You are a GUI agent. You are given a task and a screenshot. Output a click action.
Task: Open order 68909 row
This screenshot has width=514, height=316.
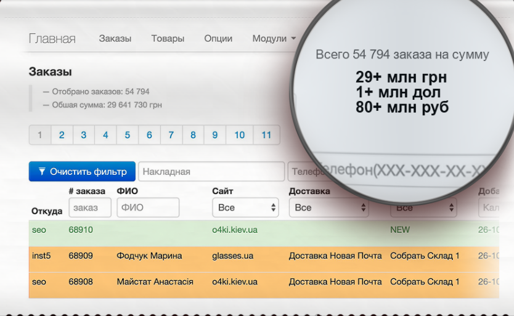(81, 256)
